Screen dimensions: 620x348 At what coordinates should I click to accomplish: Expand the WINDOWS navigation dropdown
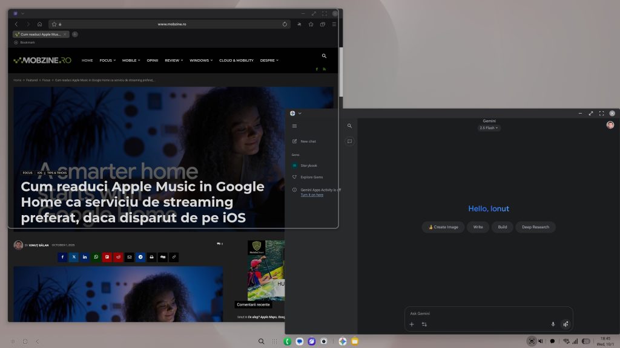coord(200,60)
